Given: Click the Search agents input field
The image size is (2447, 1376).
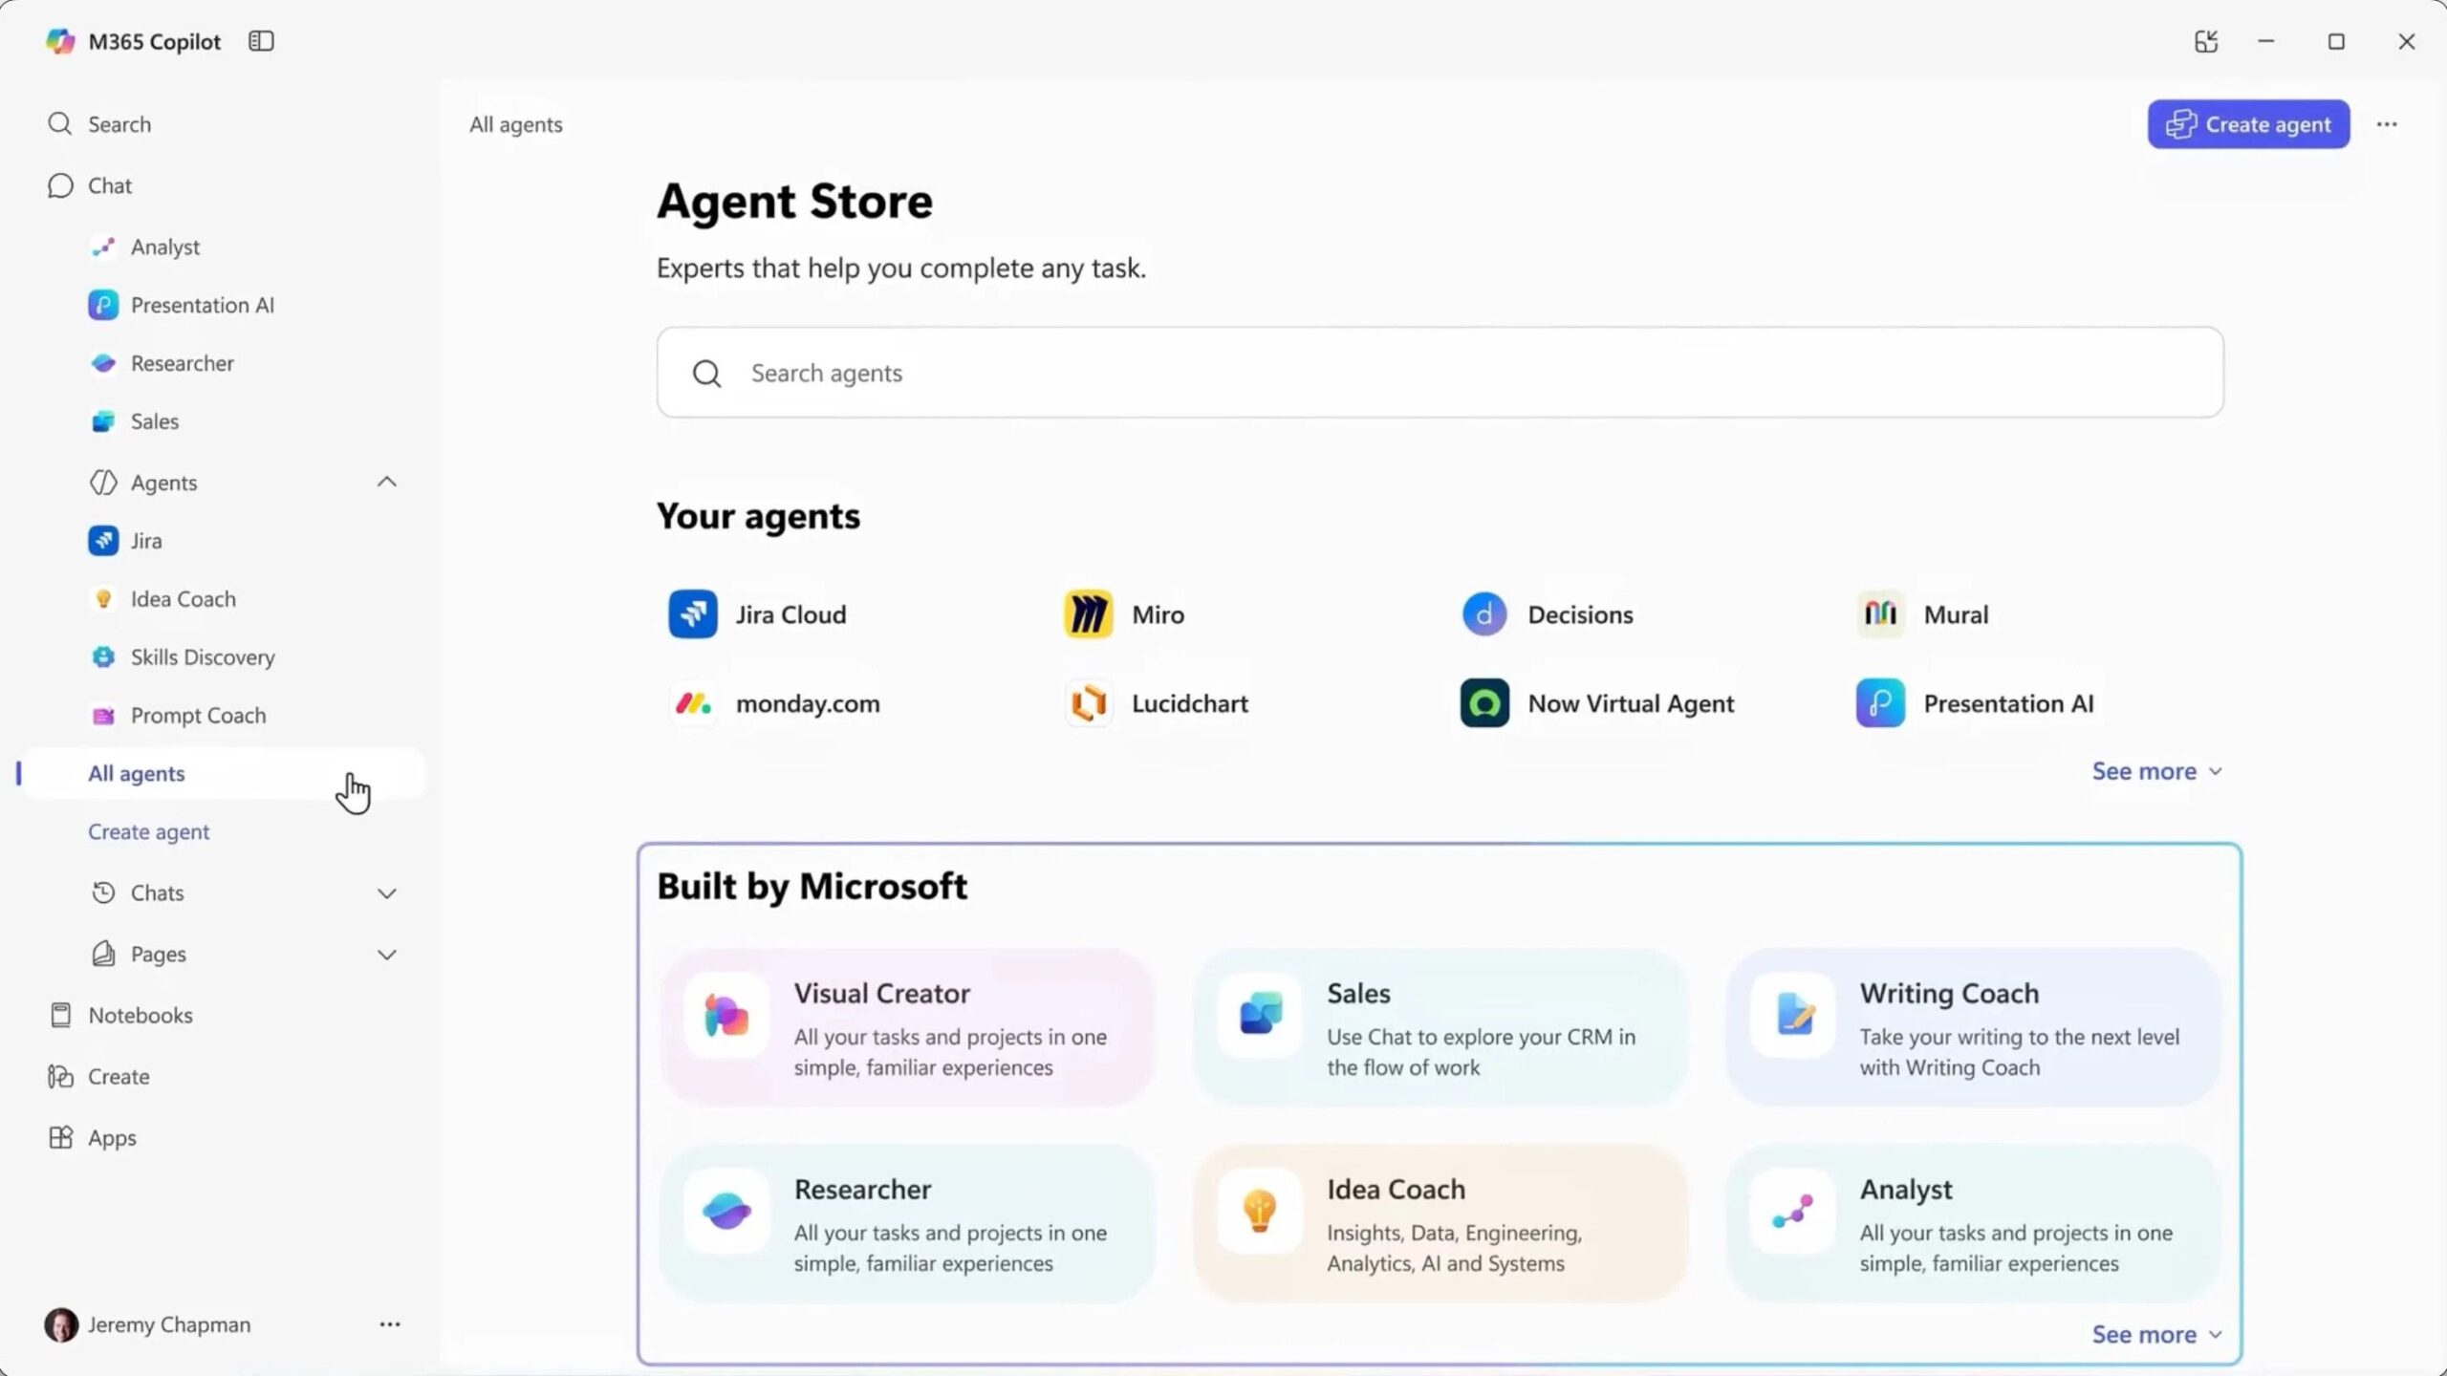Looking at the screenshot, I should click(x=1439, y=373).
